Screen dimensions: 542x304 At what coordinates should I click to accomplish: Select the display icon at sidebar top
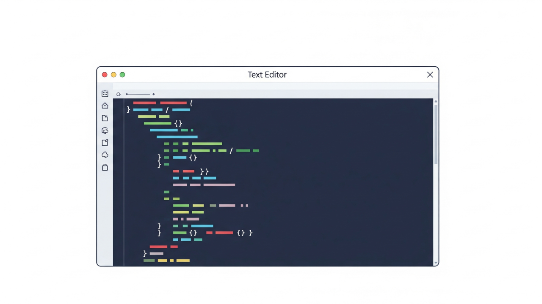point(105,94)
